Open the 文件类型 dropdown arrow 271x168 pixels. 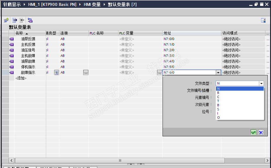[261, 83]
